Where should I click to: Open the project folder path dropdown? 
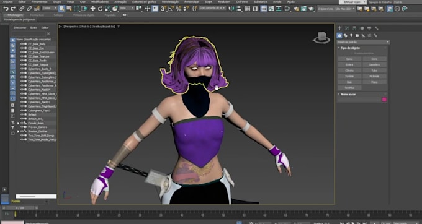[x=336, y=9]
